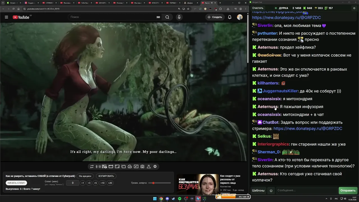
Task: Take a screenshot with the camera icon
Action: (142, 167)
